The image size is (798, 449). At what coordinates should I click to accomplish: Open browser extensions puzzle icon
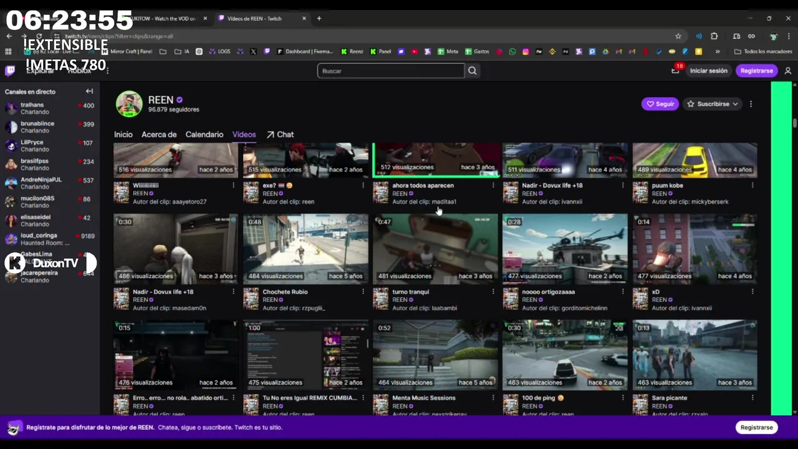click(714, 36)
